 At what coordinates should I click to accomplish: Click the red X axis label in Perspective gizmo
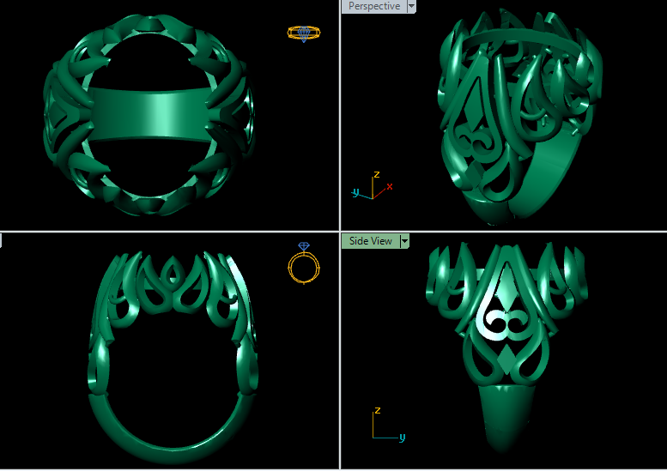[x=390, y=186]
